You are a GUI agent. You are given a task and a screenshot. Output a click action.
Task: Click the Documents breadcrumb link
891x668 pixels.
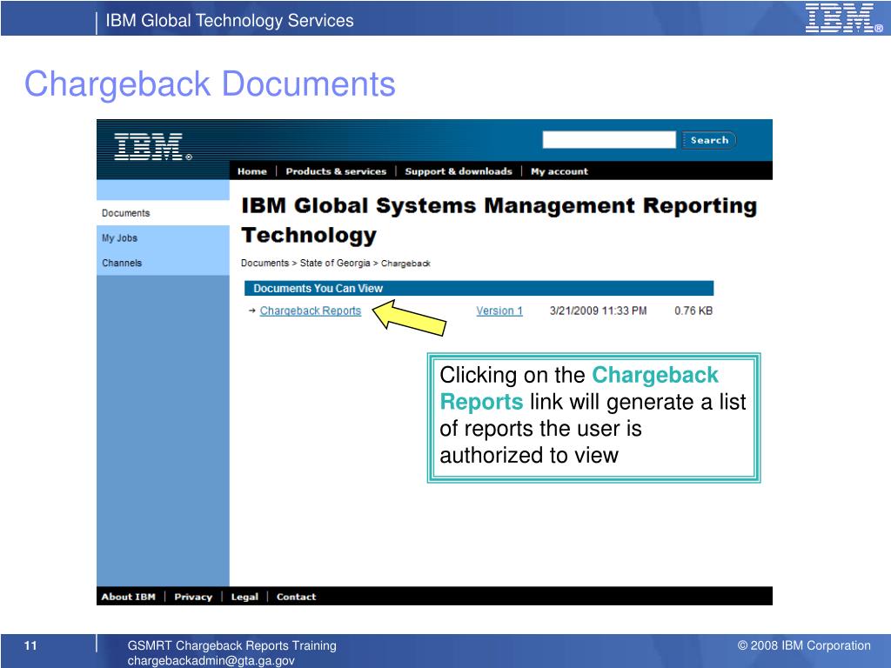click(265, 263)
